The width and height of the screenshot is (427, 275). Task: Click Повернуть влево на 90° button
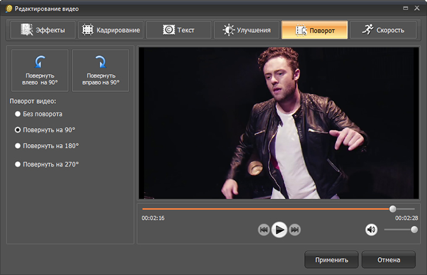(x=40, y=71)
